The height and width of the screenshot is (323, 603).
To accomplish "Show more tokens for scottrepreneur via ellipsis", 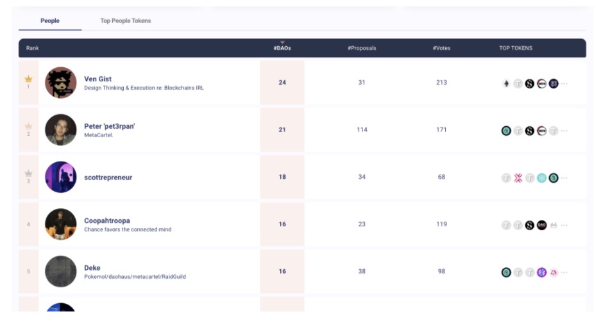I will (564, 178).
